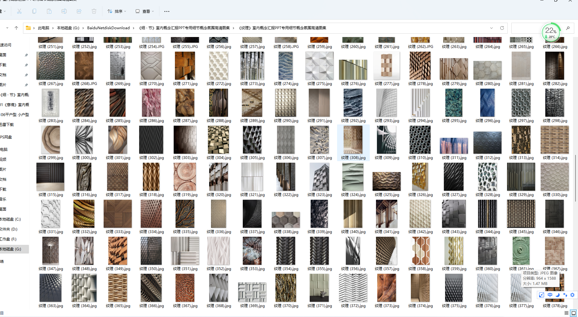Select 文件夹 (D:) in the sidebar
578x317 pixels.
[x=14, y=229]
